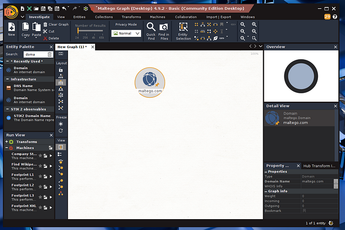Click the zoom selection icon bottom-right of zoom group

254,38
